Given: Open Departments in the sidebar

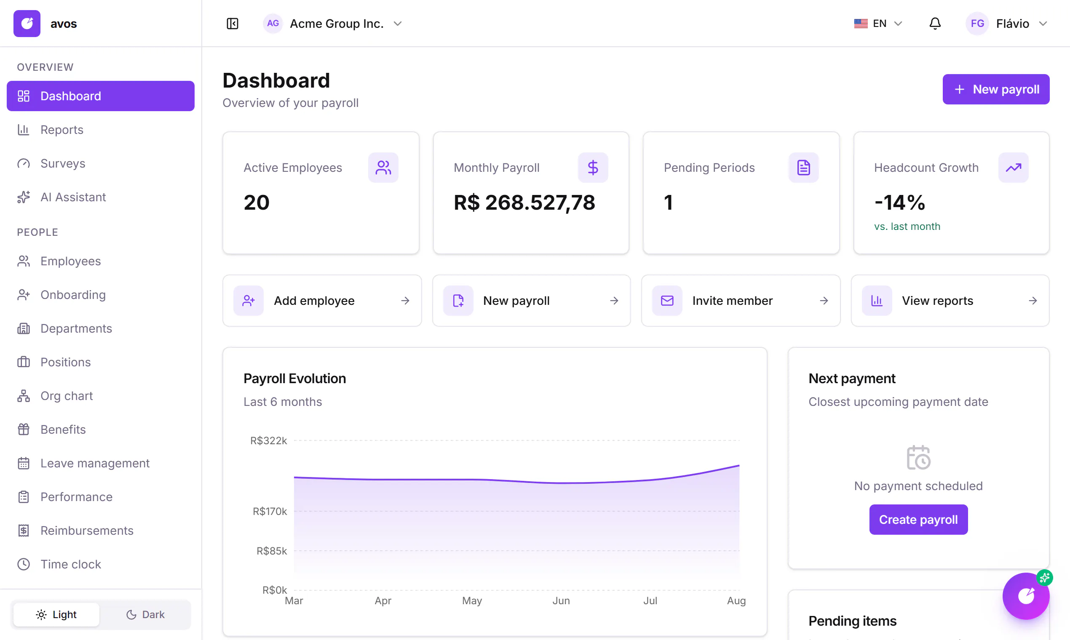Looking at the screenshot, I should pyautogui.click(x=101, y=328).
